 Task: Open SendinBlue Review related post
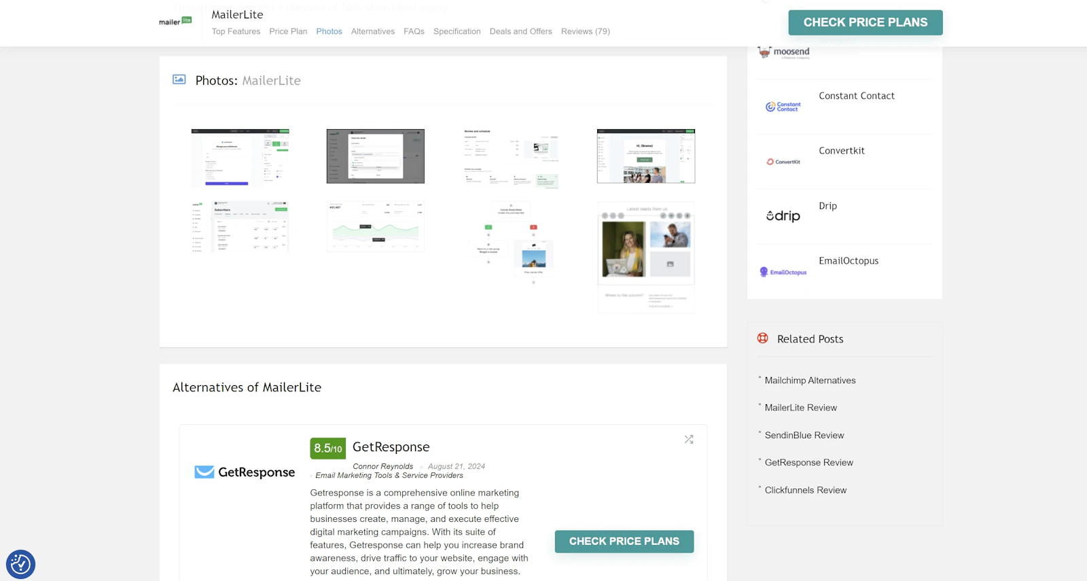[804, 436]
